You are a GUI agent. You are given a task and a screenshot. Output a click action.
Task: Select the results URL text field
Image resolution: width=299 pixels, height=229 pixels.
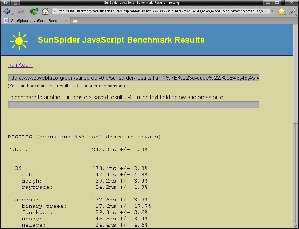pyautogui.click(x=133, y=78)
